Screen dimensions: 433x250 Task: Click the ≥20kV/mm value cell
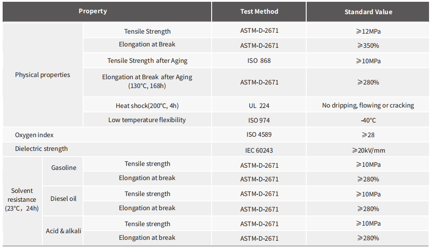[x=368, y=150]
